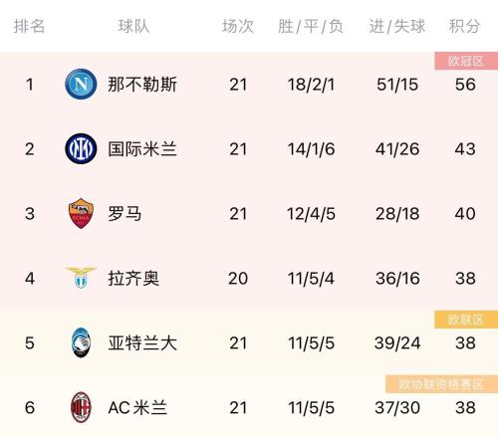
Task: Click the Inter Milan club crest
Action: coord(81,148)
